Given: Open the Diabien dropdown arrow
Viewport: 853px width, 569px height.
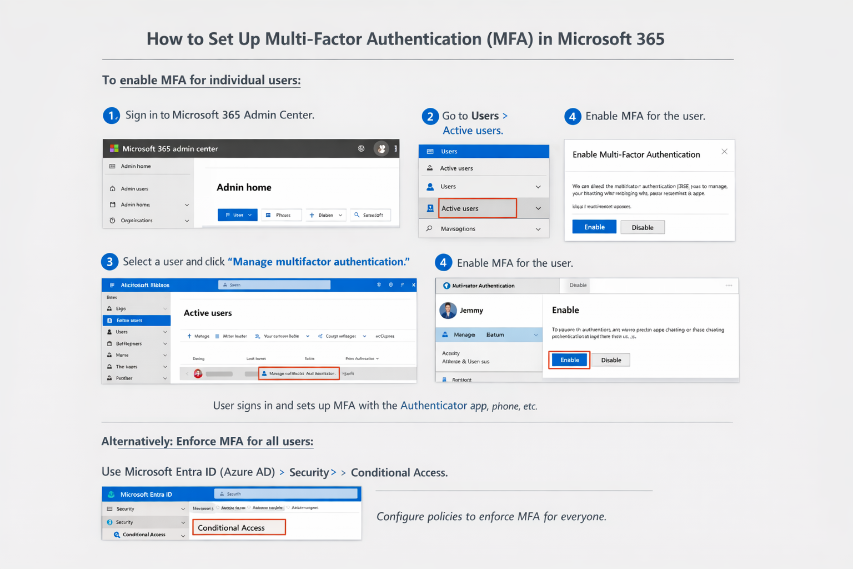Looking at the screenshot, I should (x=340, y=215).
